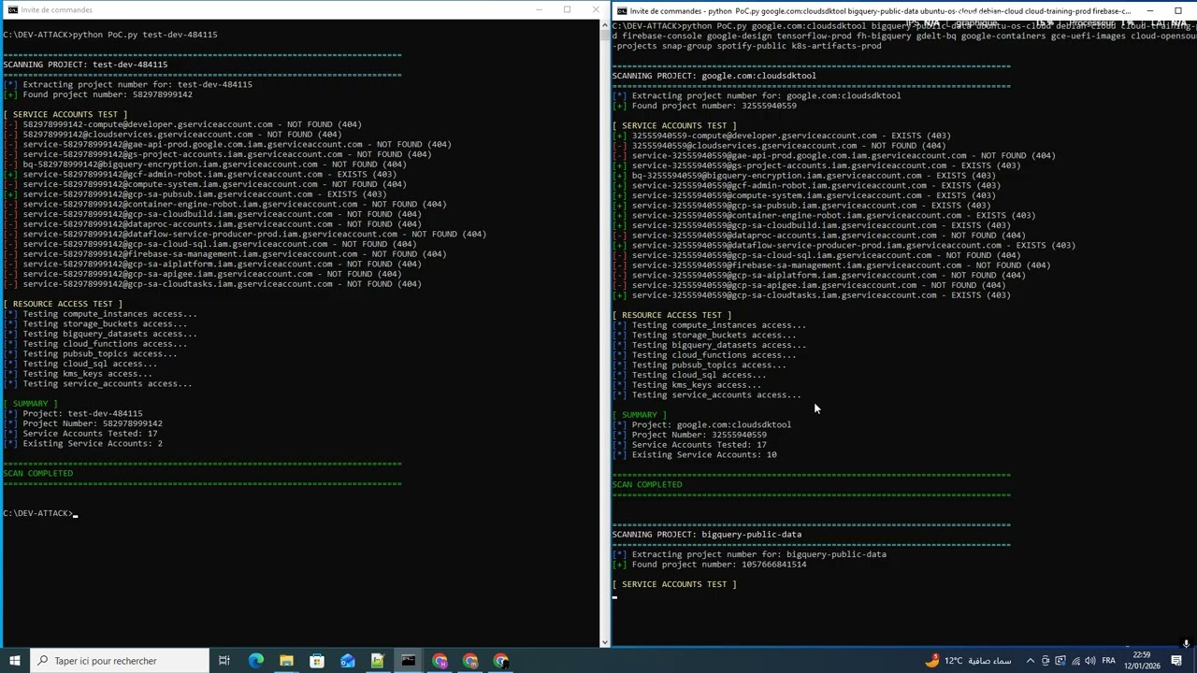Click left window '[ RESOURCE ACCESS TEST ]' header
The width and height of the screenshot is (1197, 673).
(63, 304)
